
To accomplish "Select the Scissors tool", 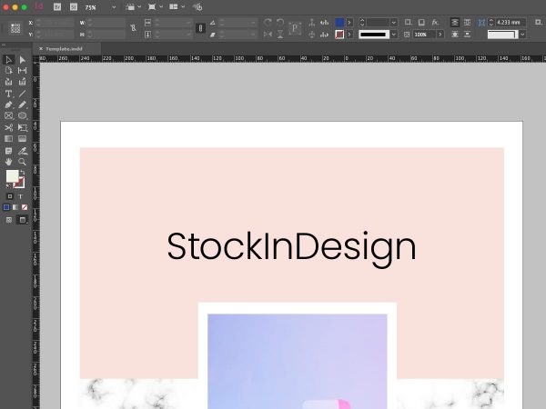I will [x=9, y=127].
